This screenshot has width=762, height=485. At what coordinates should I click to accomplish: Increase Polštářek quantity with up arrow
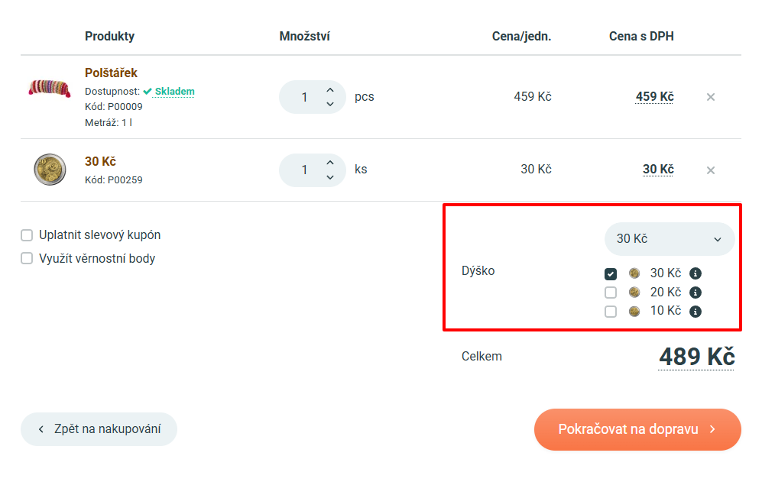click(330, 90)
